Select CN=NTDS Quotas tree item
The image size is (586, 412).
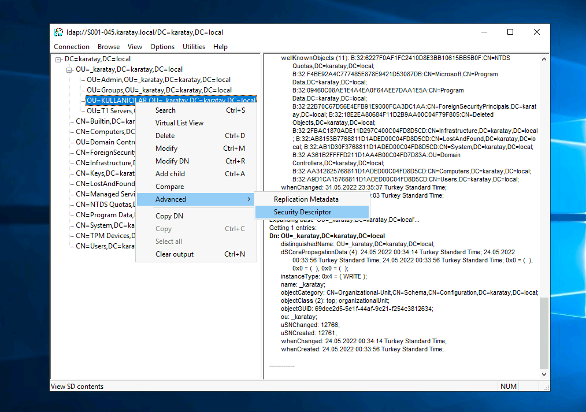tap(105, 205)
